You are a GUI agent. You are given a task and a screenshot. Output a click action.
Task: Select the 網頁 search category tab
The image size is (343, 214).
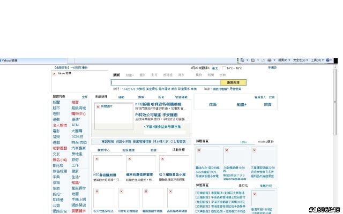[x=116, y=75]
